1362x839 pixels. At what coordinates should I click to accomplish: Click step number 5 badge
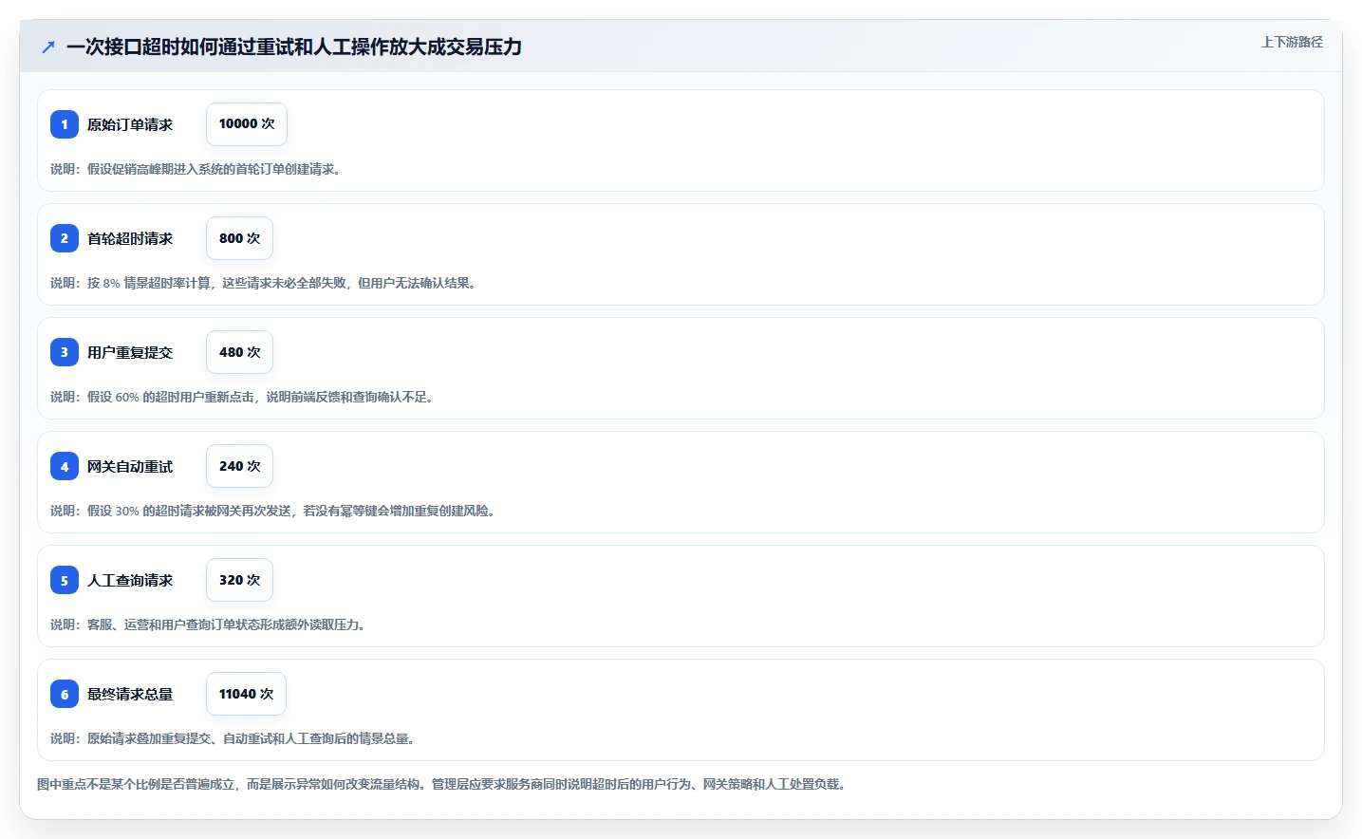(65, 580)
